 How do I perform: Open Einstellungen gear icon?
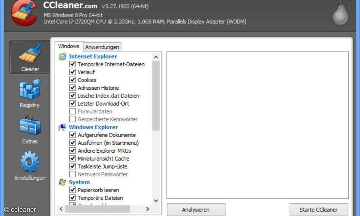[30, 162]
